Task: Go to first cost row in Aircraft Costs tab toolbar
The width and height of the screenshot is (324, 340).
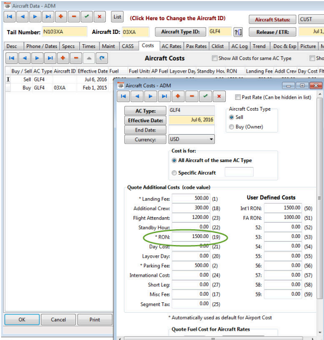Action: [11, 58]
